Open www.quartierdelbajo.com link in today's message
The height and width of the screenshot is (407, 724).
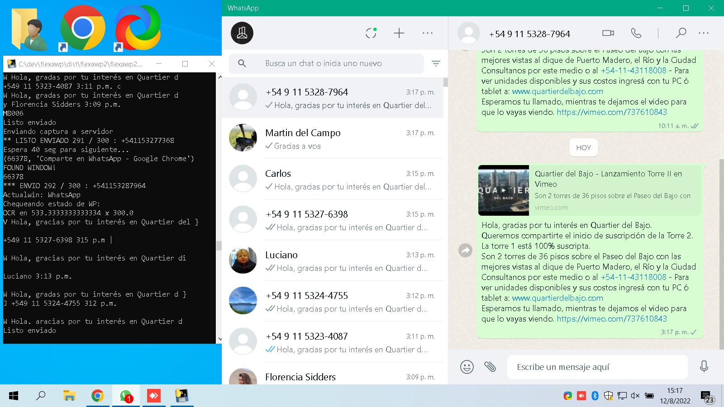pos(557,298)
